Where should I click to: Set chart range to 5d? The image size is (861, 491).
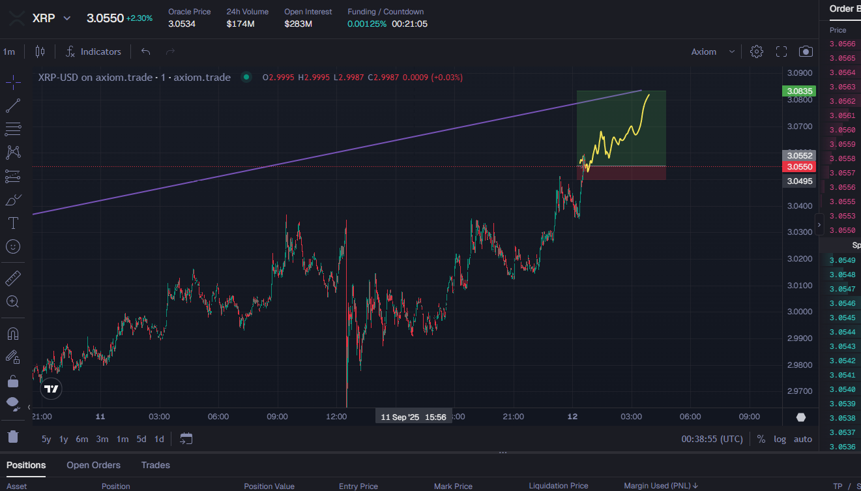click(141, 439)
